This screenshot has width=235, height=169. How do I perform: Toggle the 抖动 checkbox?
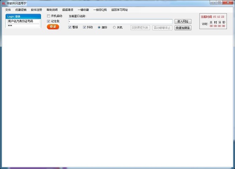(85, 27)
